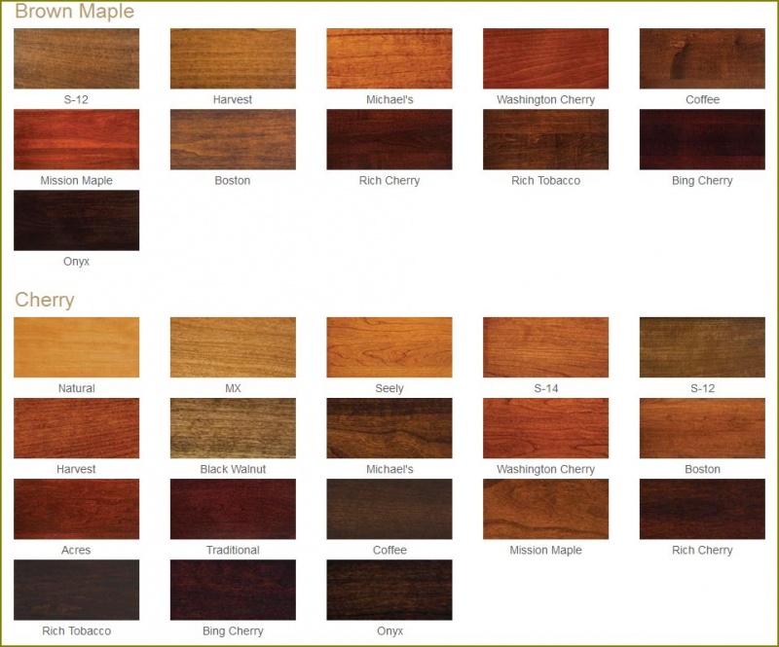
Task: Click the Cherry section heading
Action: coord(45,300)
